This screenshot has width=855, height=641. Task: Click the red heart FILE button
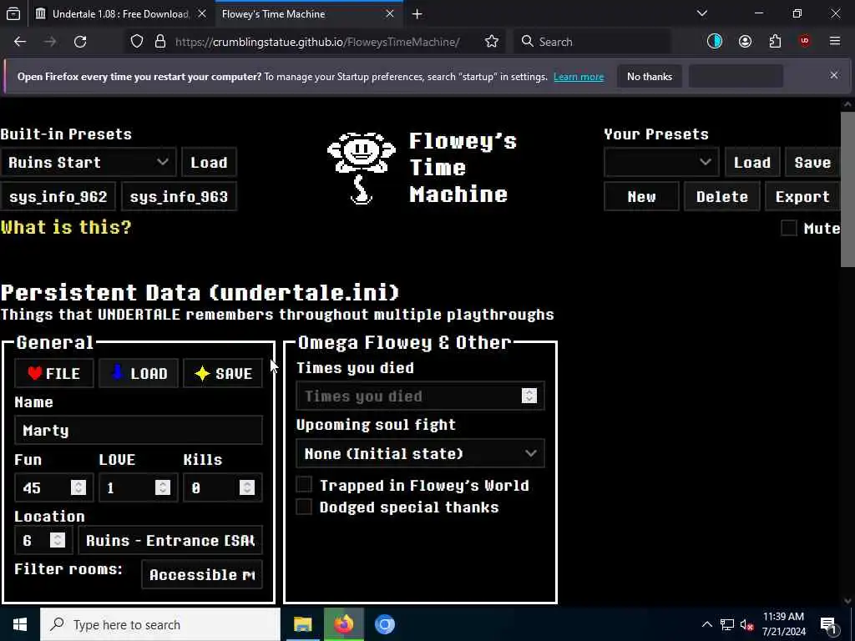coord(54,373)
